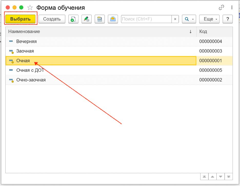Select the Очно-заочная row
Image resolution: width=240 pixels, height=186 pixels.
pyautogui.click(x=119, y=80)
